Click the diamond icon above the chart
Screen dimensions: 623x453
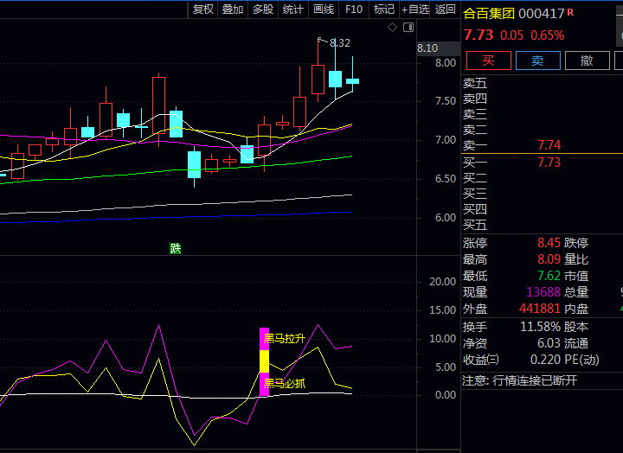[x=391, y=28]
